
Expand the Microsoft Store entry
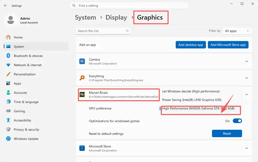[x=247, y=148]
